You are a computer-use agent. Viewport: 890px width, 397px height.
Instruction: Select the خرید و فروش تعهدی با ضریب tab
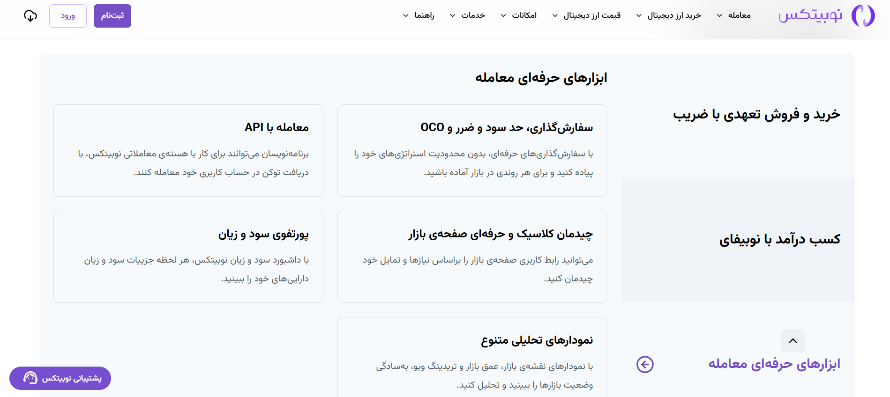tap(738, 115)
